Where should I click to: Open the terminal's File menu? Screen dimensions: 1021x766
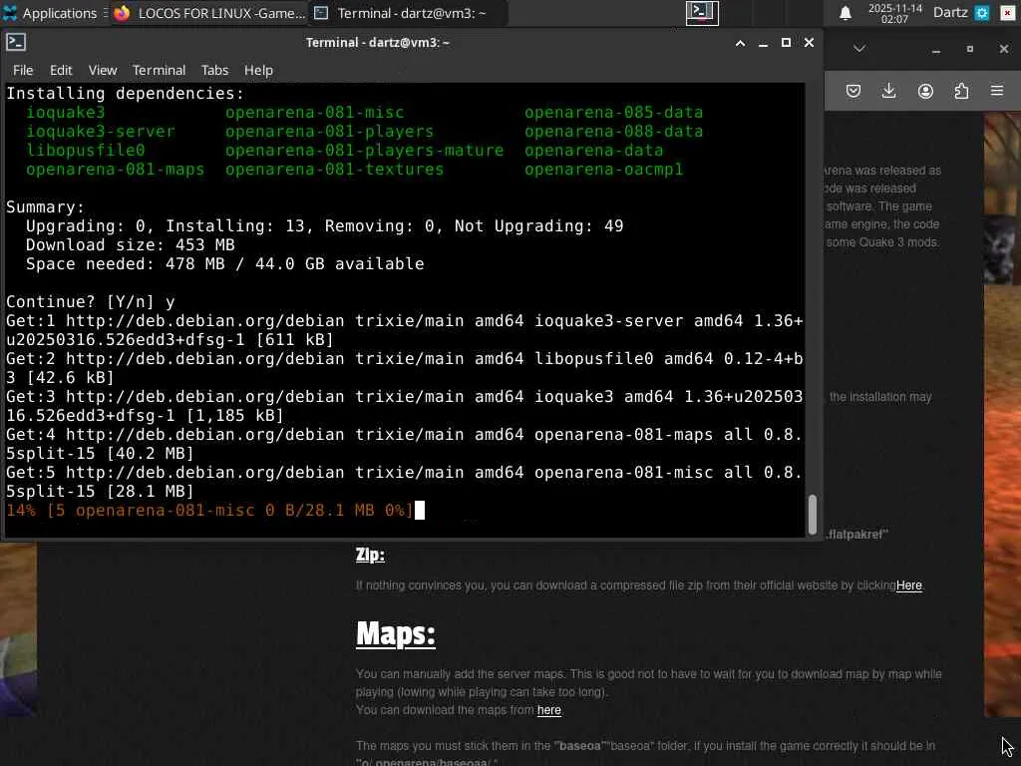click(23, 71)
